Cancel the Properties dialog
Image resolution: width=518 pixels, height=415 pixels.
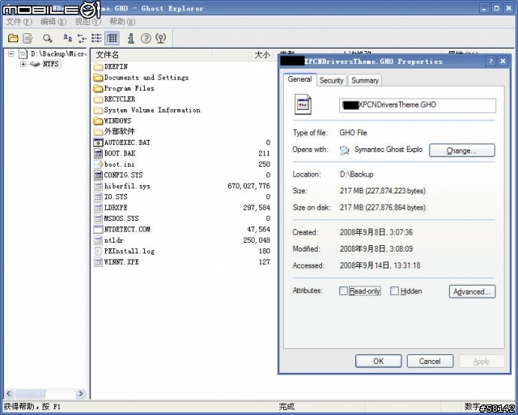point(430,361)
